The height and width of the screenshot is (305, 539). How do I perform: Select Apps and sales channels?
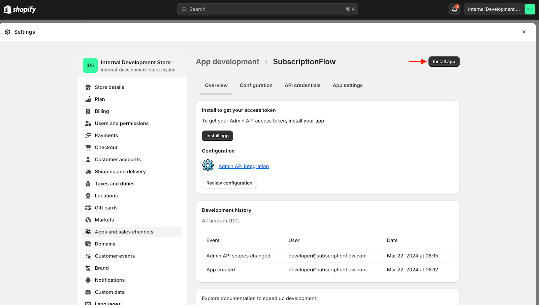pyautogui.click(x=132, y=232)
